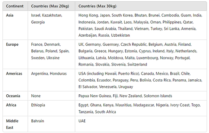Image resolution: width=209 pixels, height=133 pixels.
Task: Click the Countries (Max 20kg) header
Action: click(50, 6)
